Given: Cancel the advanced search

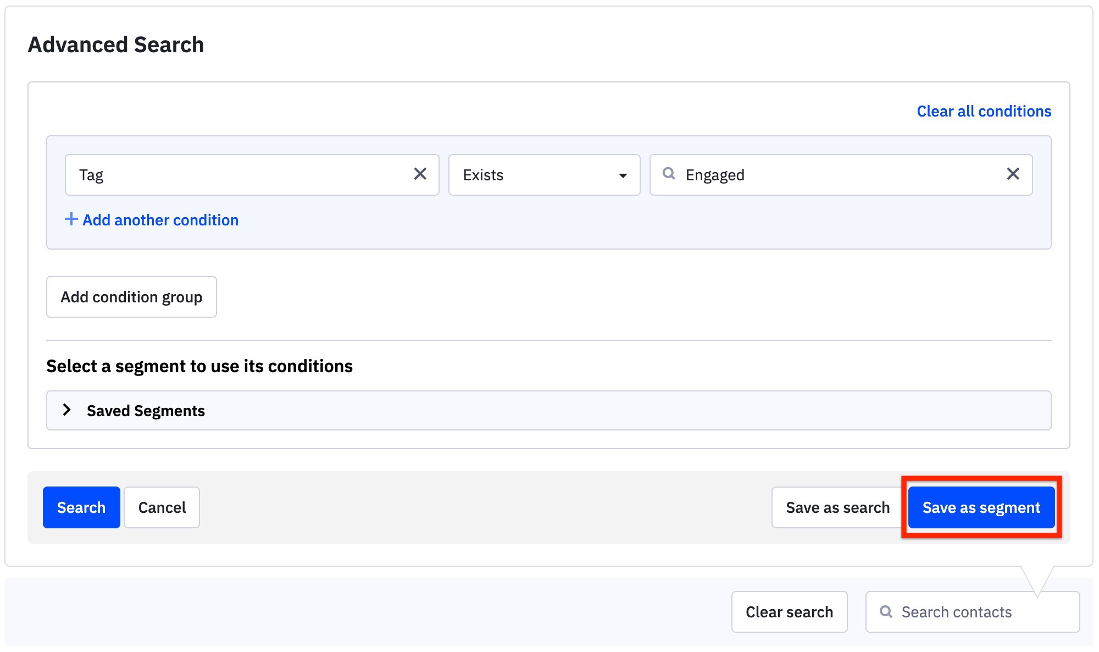Looking at the screenshot, I should coord(162,507).
